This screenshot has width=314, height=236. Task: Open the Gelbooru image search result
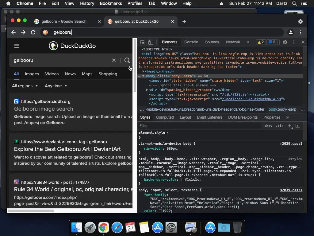click(x=44, y=109)
